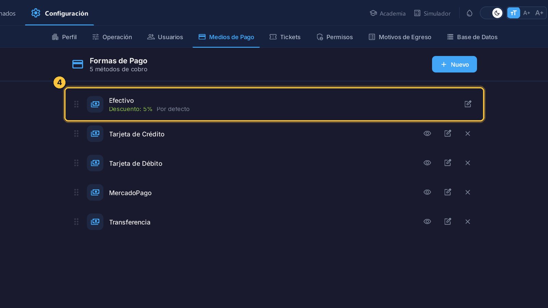Toggle visibility of Transferencia
Screen dimensions: 548x308
click(427, 222)
